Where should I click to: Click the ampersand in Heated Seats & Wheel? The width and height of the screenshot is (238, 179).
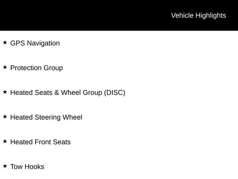coord(57,92)
